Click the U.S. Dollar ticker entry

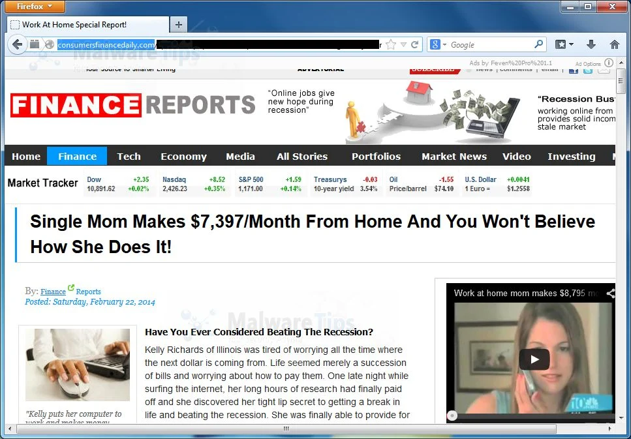pos(497,185)
